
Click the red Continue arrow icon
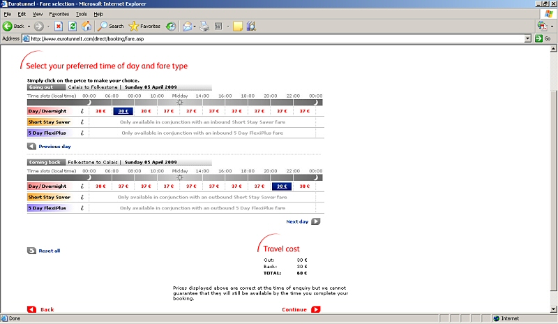click(x=316, y=309)
